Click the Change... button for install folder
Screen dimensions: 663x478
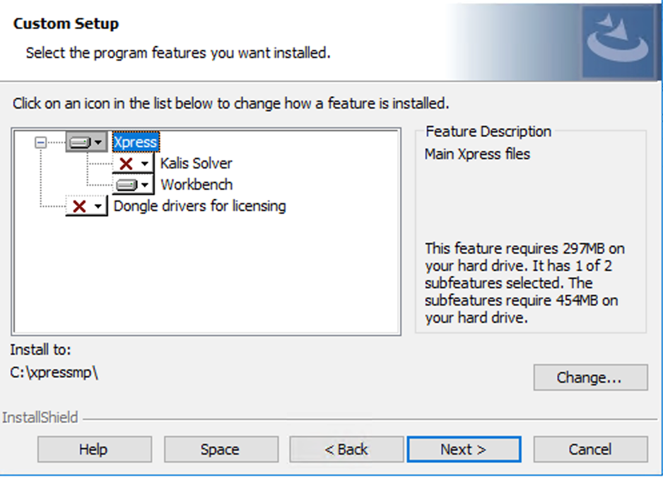pos(590,378)
